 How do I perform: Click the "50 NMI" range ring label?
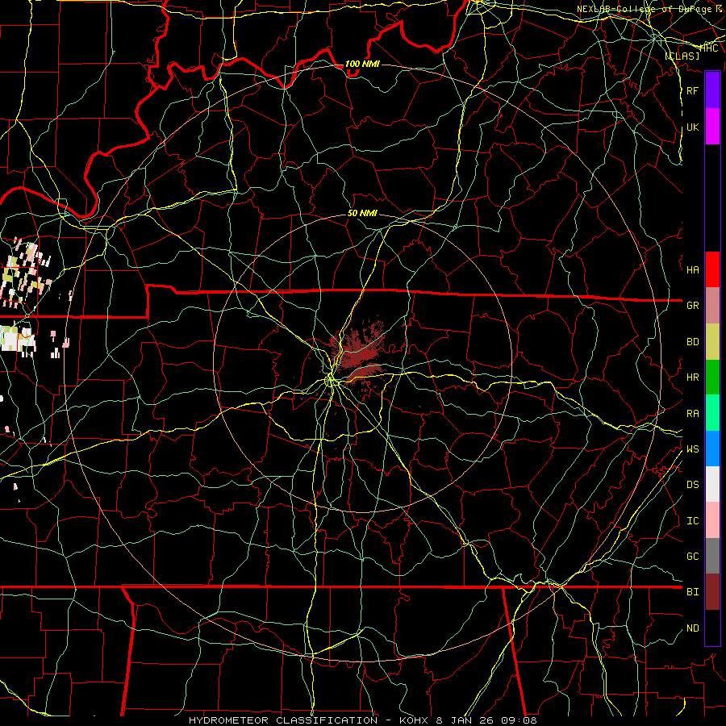pyautogui.click(x=362, y=213)
